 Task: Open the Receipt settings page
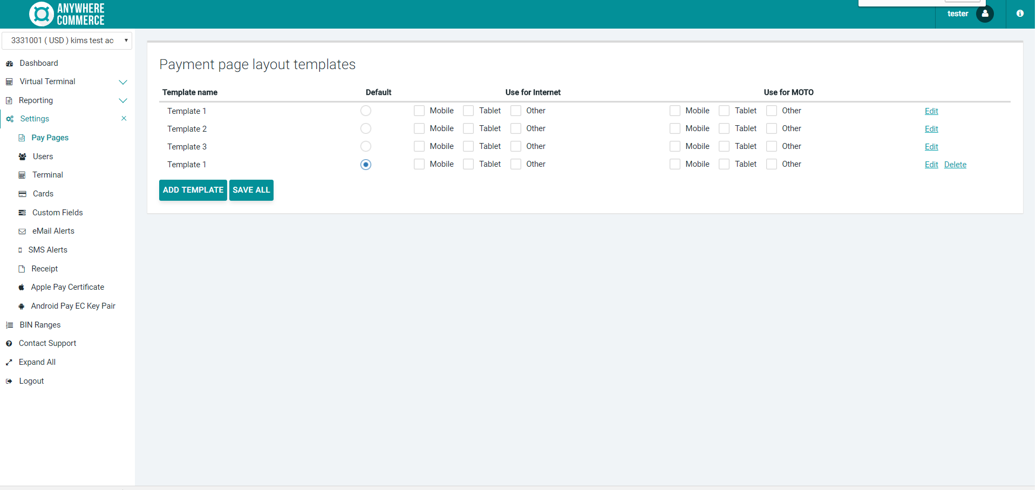(x=45, y=269)
